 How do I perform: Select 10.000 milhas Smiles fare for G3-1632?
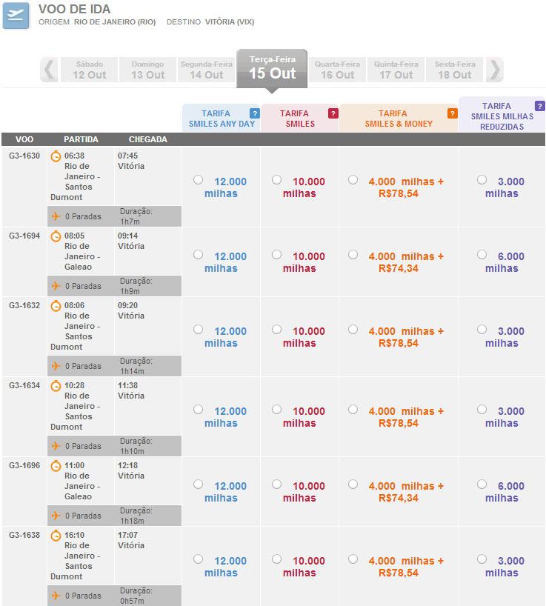[276, 330]
